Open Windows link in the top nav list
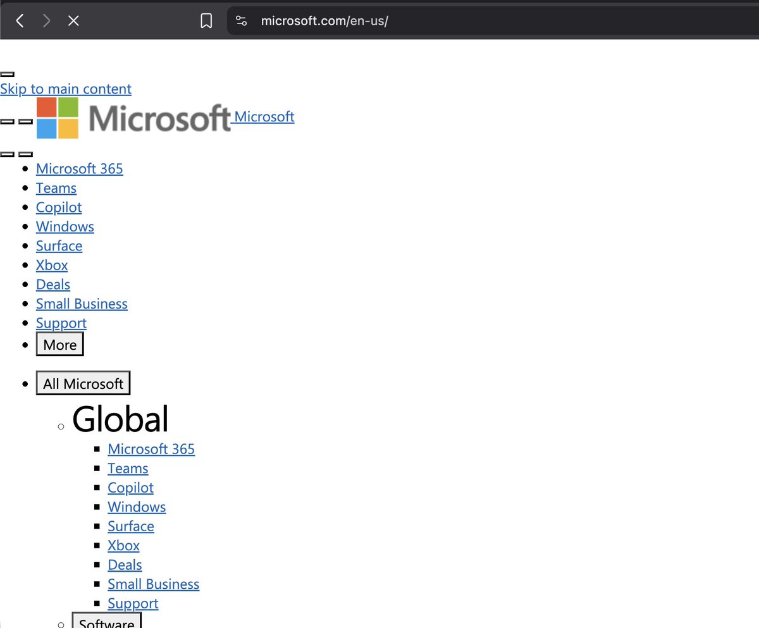 click(x=65, y=226)
